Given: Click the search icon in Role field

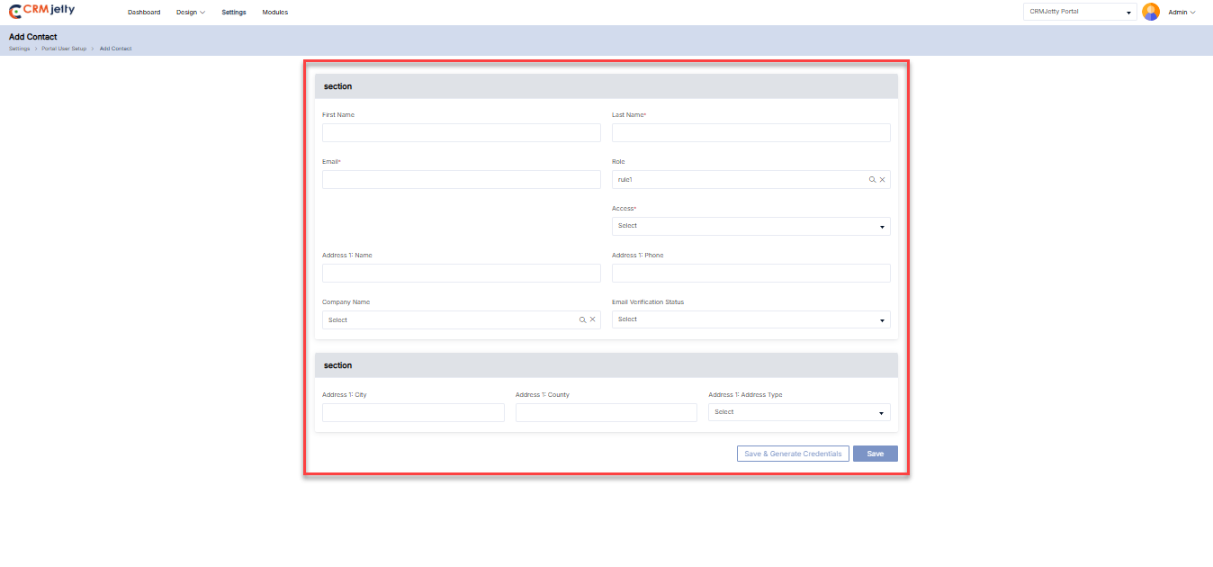Looking at the screenshot, I should (x=872, y=180).
